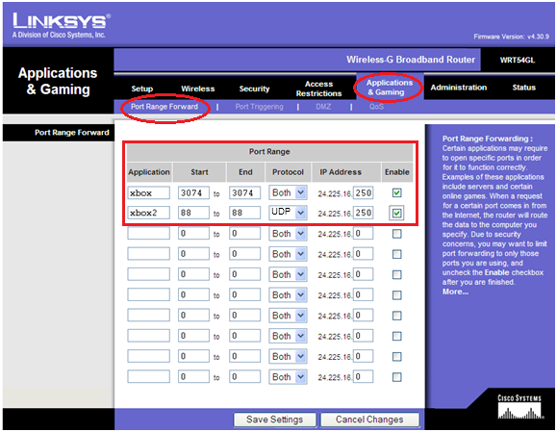Image resolution: width=557 pixels, height=432 pixels.
Task: Click the Cisco Systems logo
Action: point(519,407)
